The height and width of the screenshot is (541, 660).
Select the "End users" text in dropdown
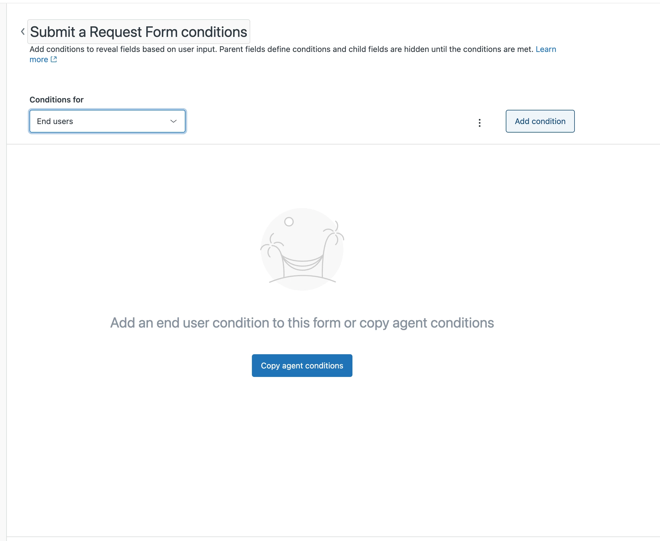(55, 121)
